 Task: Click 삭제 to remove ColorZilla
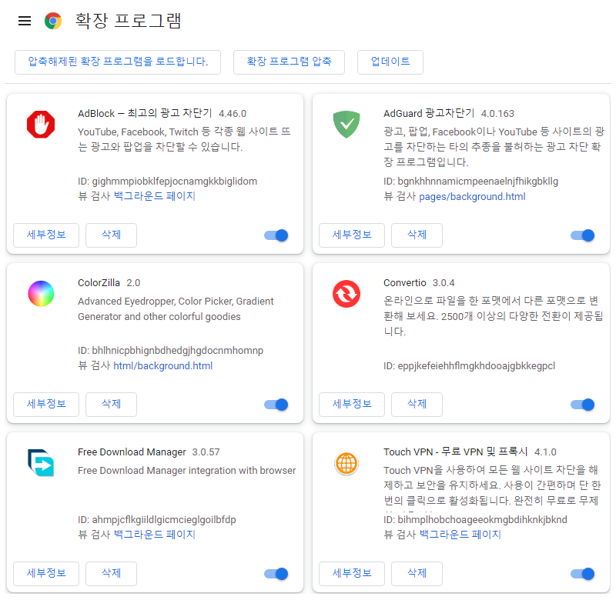click(111, 405)
